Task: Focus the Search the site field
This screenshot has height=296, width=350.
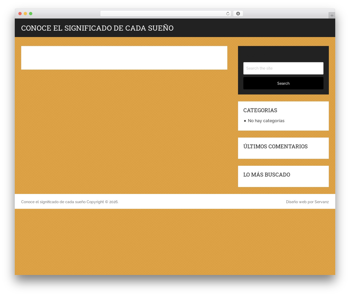Action: pos(283,68)
